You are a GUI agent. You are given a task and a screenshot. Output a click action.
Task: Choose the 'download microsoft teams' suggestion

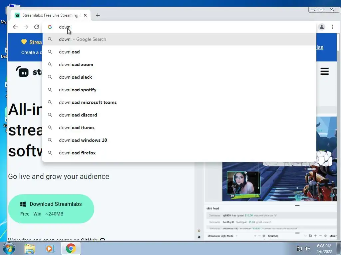coord(179,102)
